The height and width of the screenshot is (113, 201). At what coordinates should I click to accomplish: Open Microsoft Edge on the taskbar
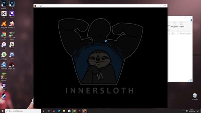59,111
